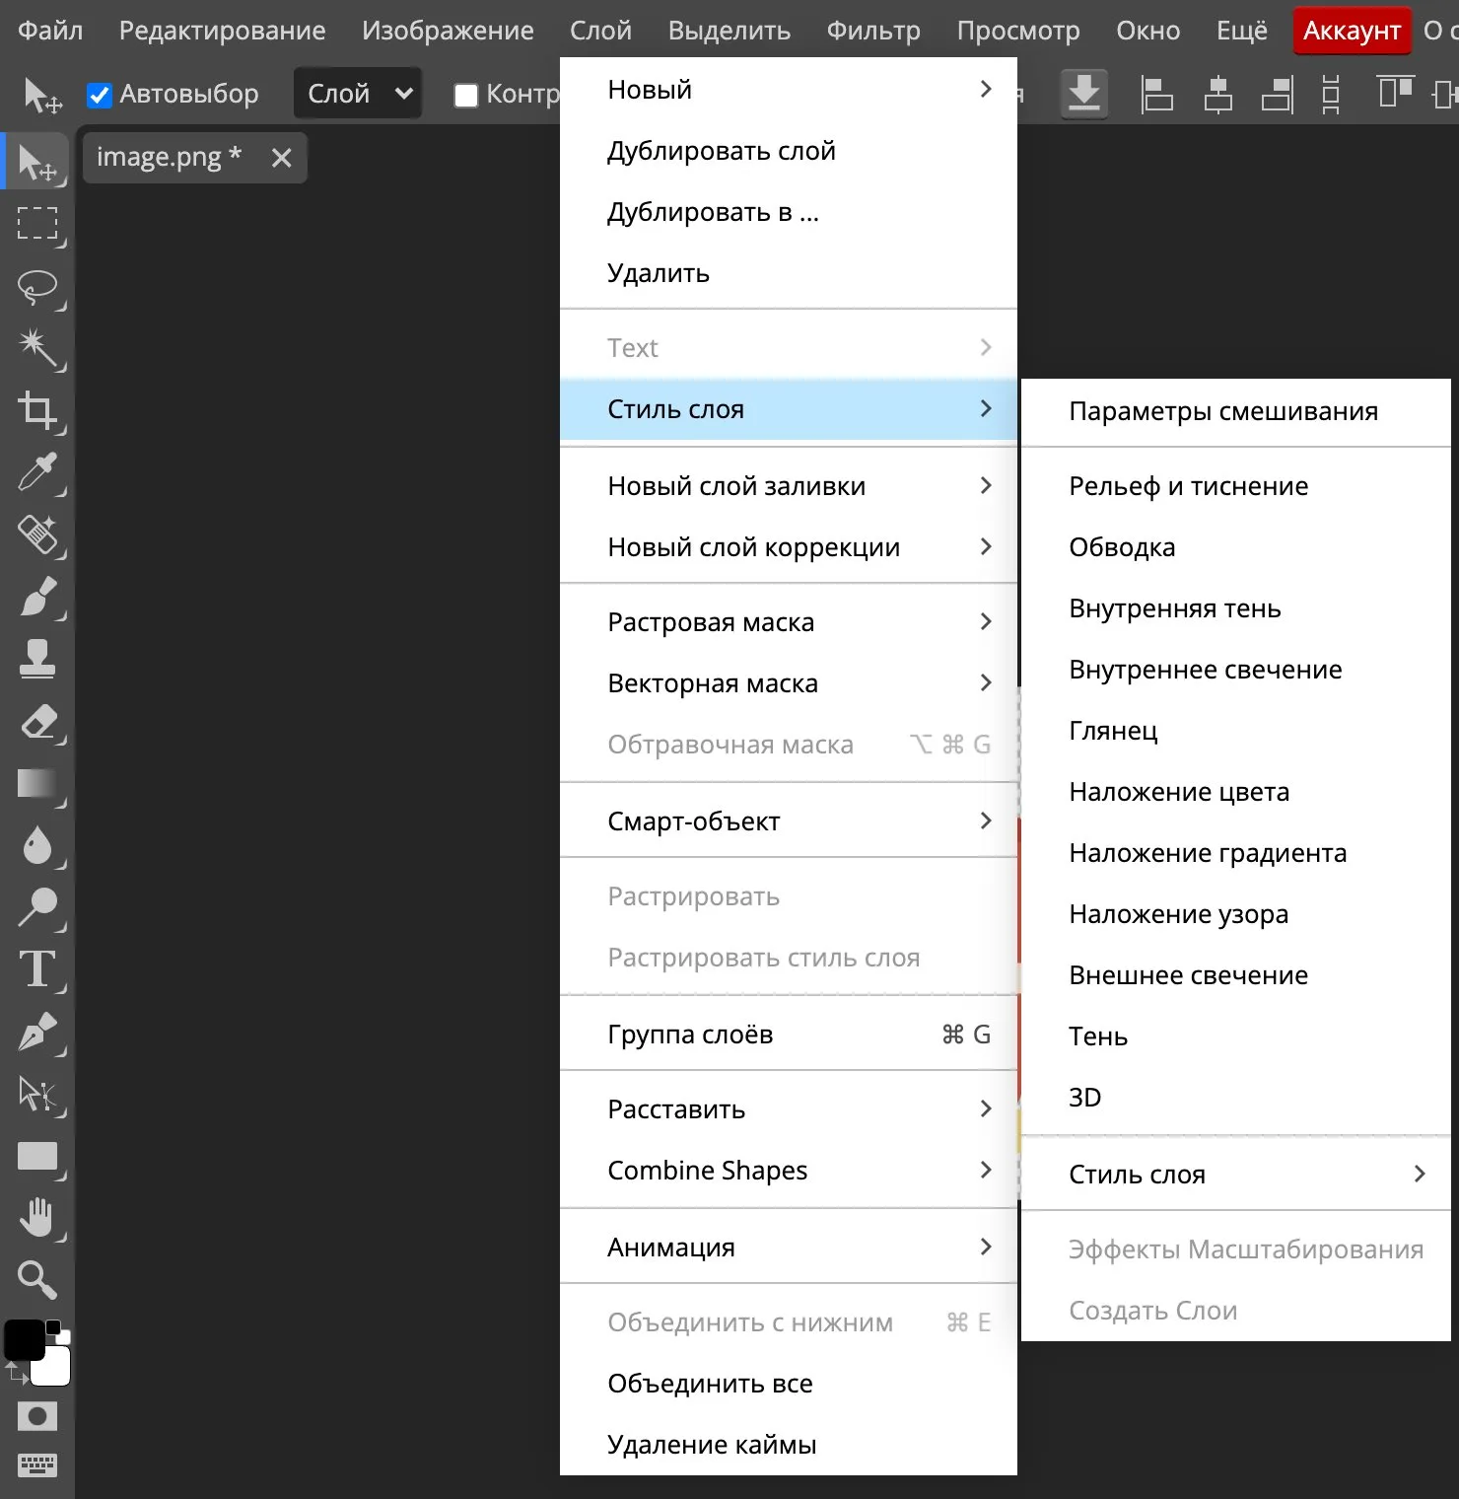Select the Lasso tool

tap(37, 286)
